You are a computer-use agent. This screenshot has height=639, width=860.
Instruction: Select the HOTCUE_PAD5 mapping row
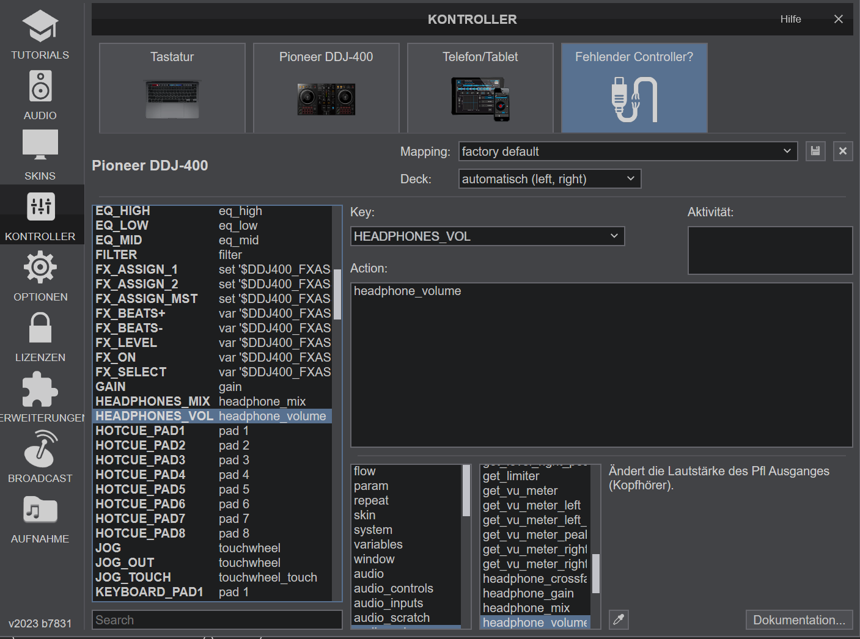click(213, 489)
